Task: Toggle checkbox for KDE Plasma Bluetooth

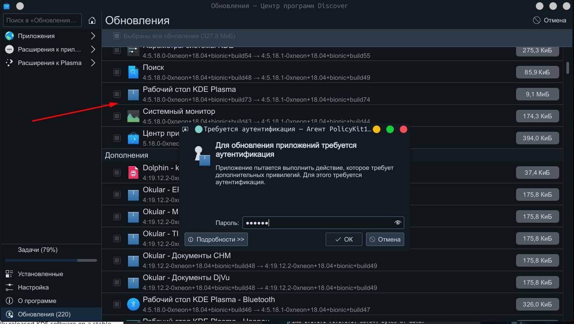Action: [x=117, y=304]
